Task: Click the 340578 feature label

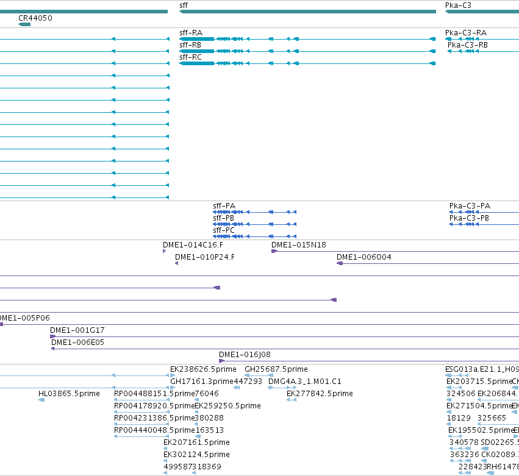Action: [x=464, y=442]
